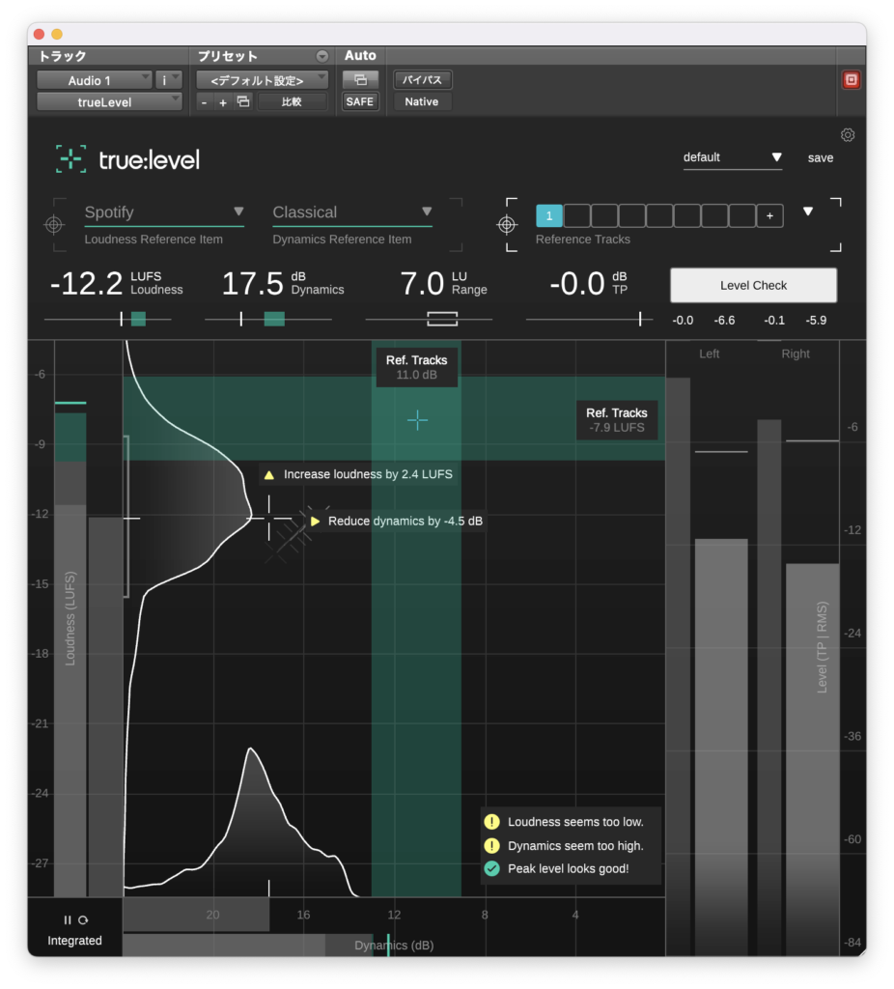The image size is (894, 989).
Task: Click the Left channel level meter
Action: (721, 748)
